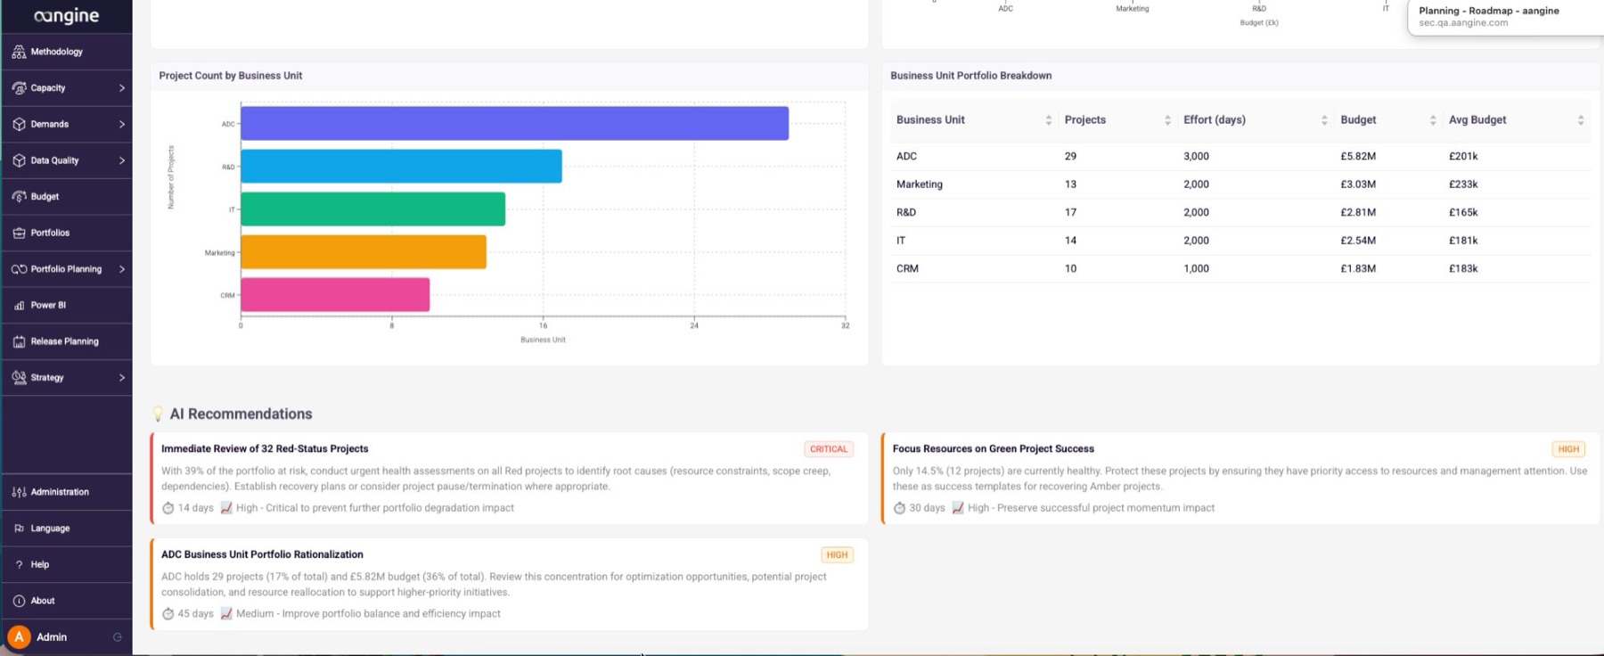Expand the Strategy menu chevron
The width and height of the screenshot is (1604, 656).
[122, 378]
